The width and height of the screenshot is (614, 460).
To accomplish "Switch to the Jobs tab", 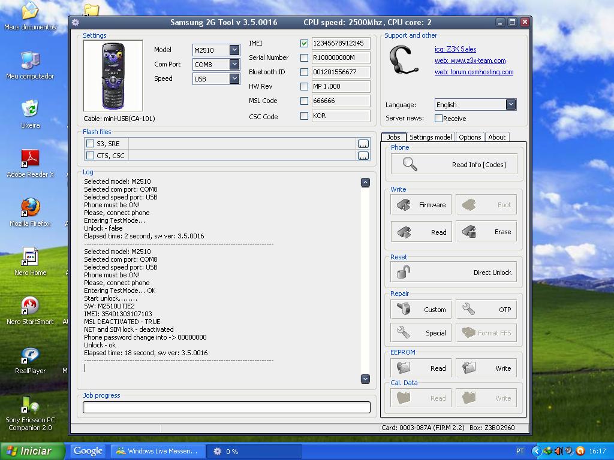I will 393,137.
